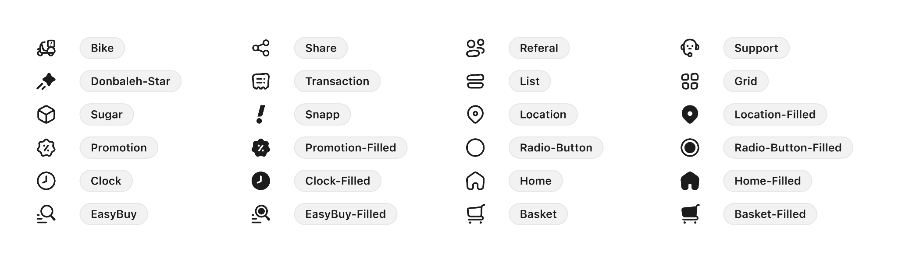Click the Support headset icon
The image size is (898, 262).
690,48
